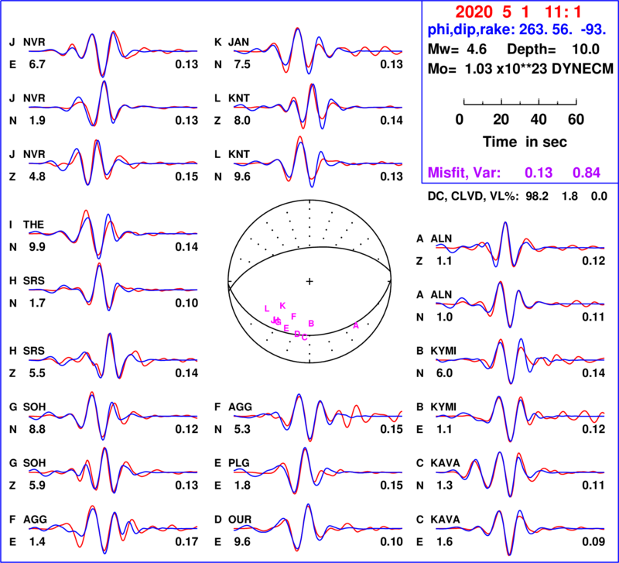Click the horizontal time scale bar with tick marks

point(520,101)
